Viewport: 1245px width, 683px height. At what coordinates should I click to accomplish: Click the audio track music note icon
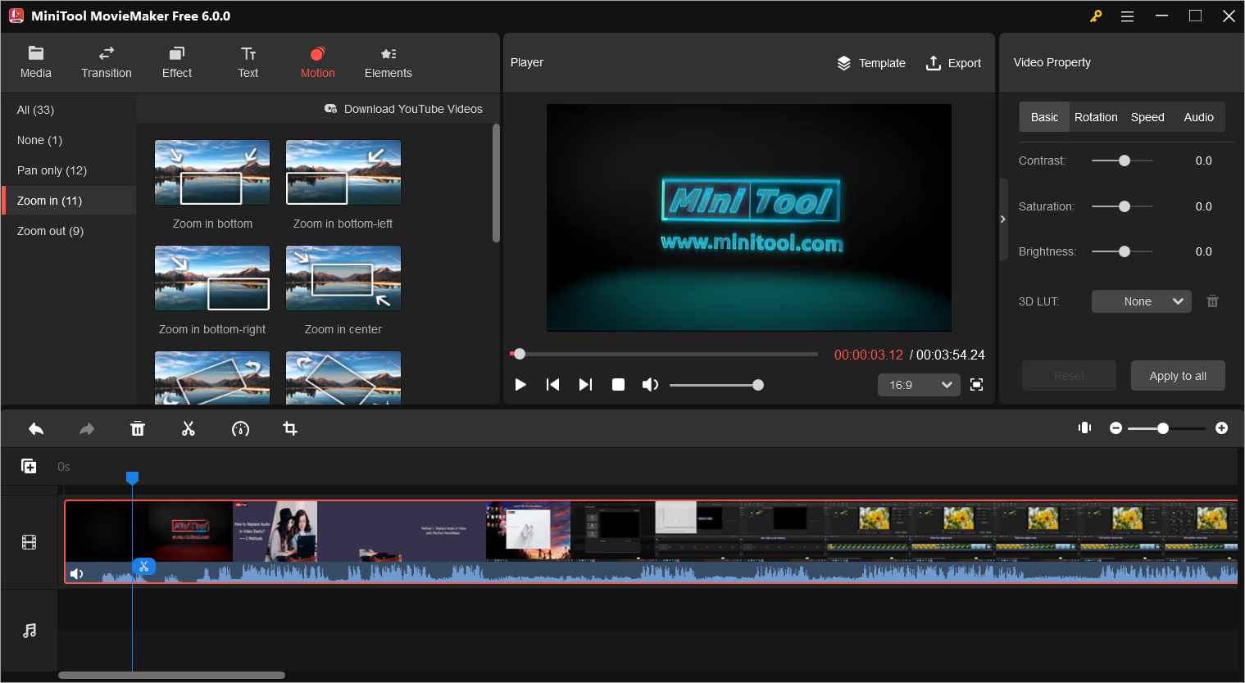coord(30,631)
